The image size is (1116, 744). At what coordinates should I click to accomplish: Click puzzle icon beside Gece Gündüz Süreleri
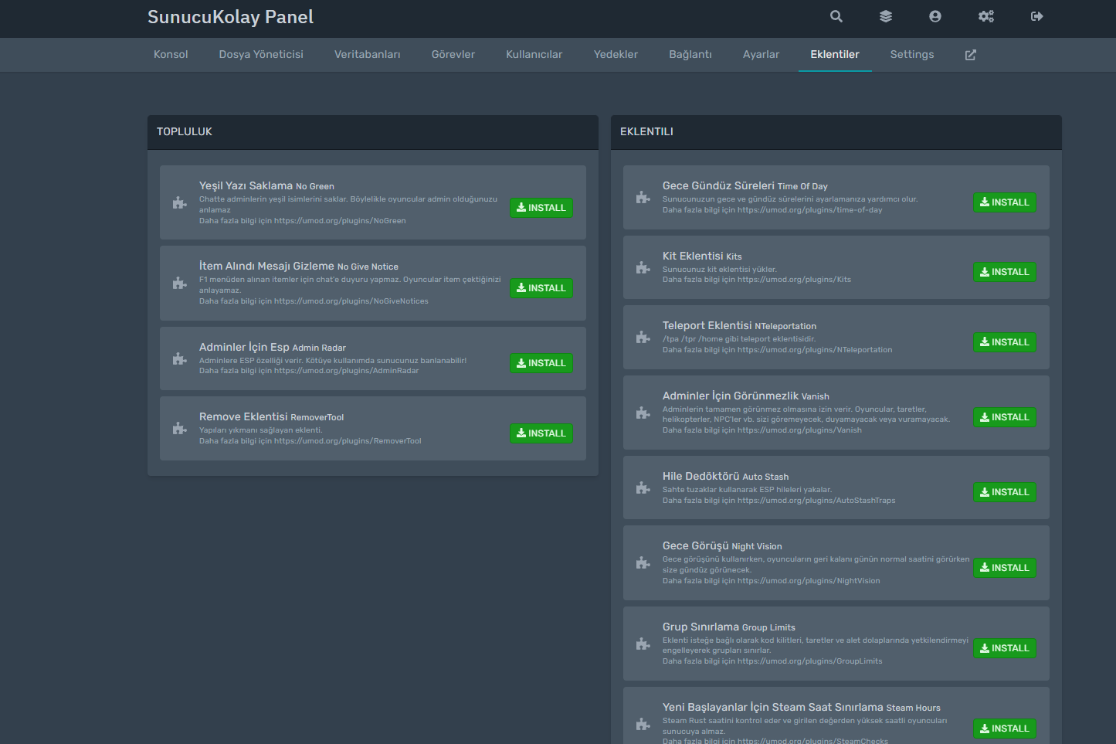click(643, 197)
